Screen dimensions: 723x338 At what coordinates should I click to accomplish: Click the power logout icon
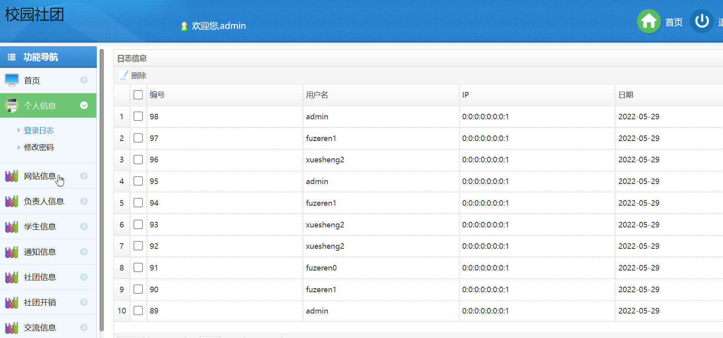click(702, 21)
